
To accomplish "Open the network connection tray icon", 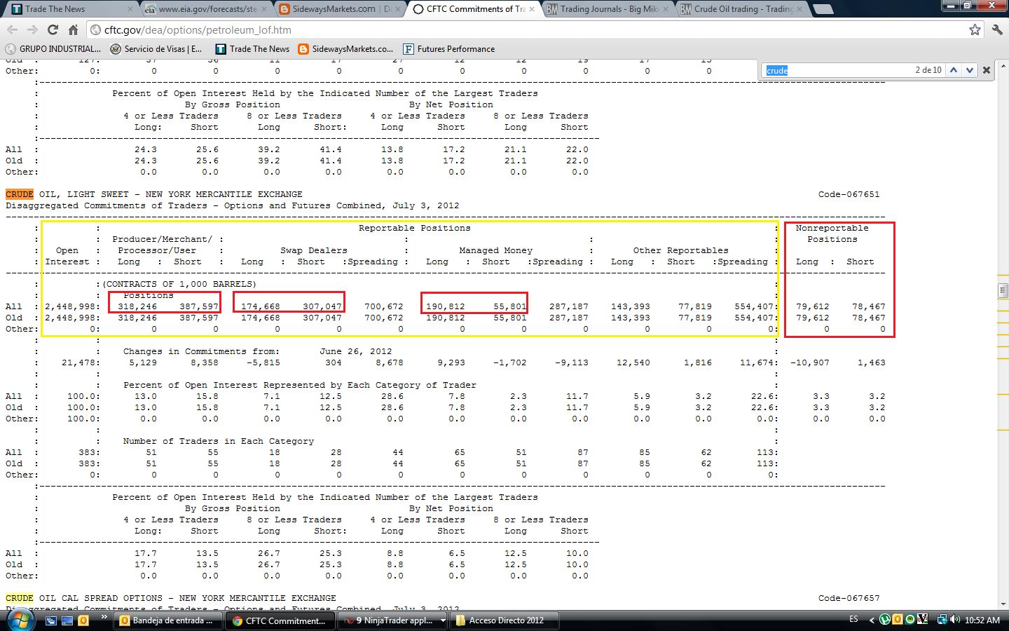I will [x=942, y=620].
